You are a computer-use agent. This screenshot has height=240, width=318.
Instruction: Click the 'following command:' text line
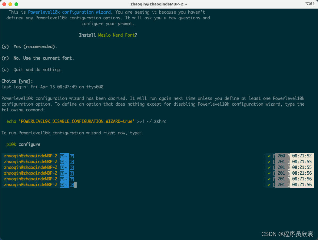click(x=23, y=110)
